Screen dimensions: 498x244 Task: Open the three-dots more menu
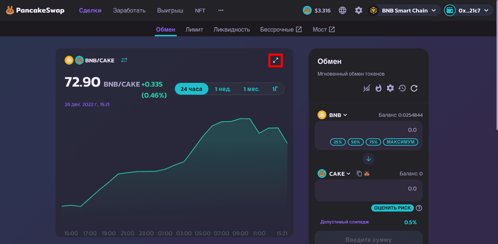(221, 11)
